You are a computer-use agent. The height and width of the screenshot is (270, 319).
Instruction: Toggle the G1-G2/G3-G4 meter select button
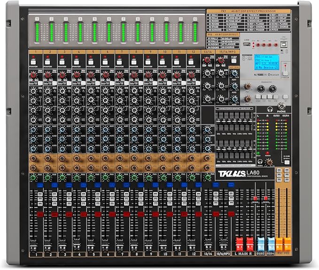pyautogui.click(x=287, y=162)
